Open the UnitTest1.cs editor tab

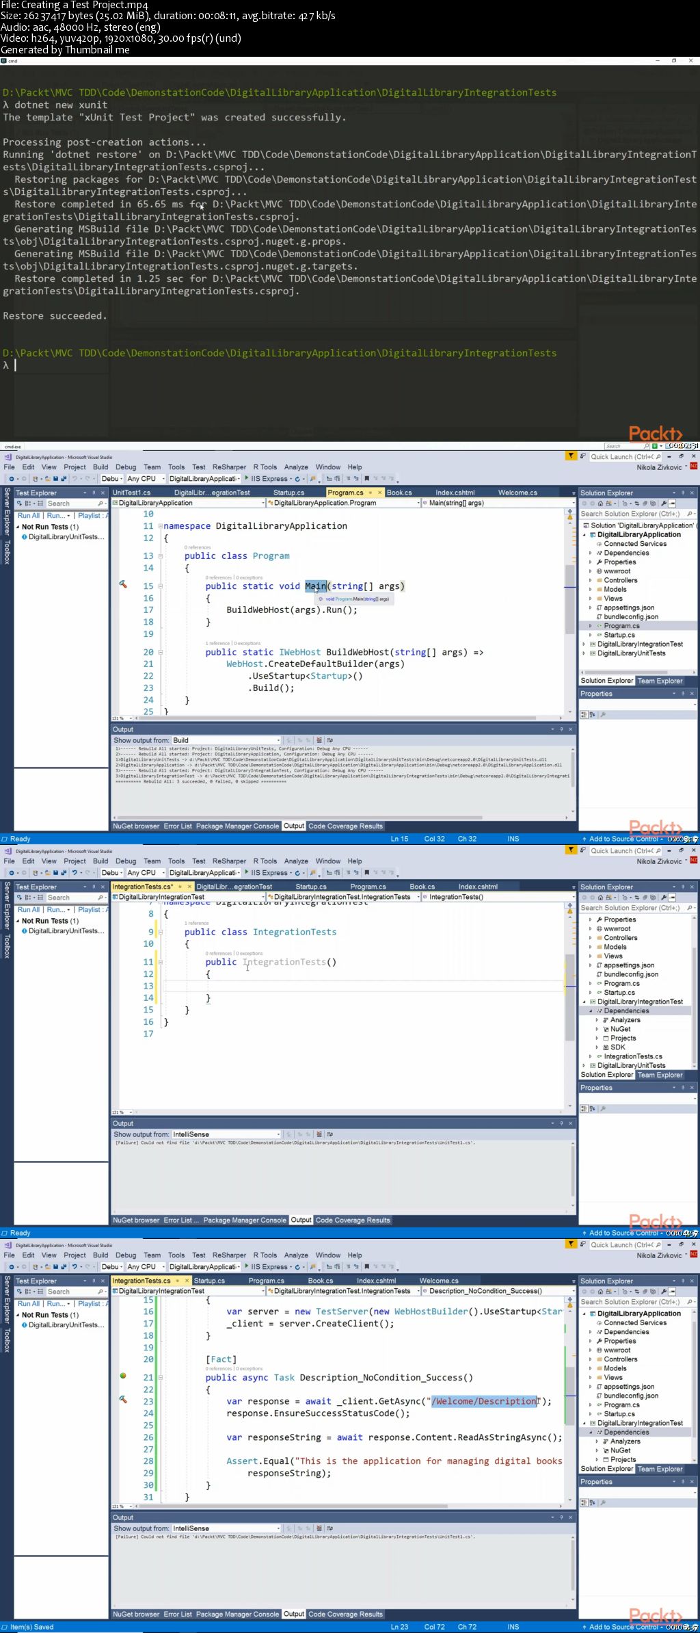coord(131,493)
